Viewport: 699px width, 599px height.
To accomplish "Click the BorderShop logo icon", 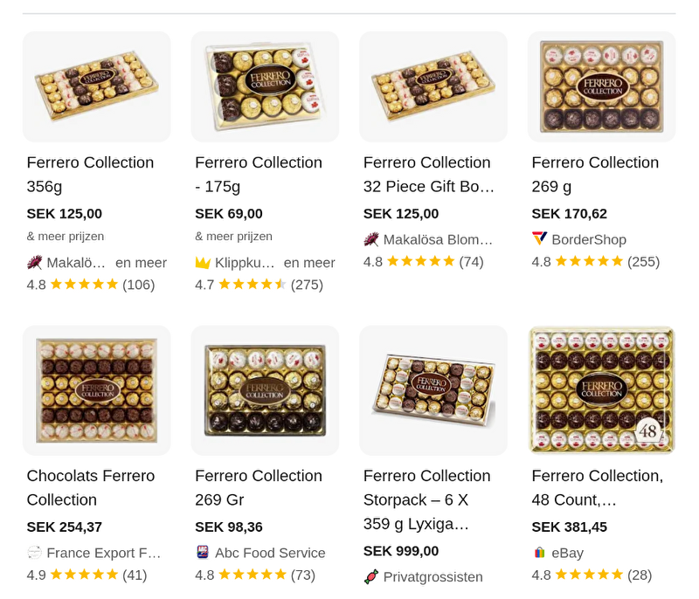I will (539, 238).
